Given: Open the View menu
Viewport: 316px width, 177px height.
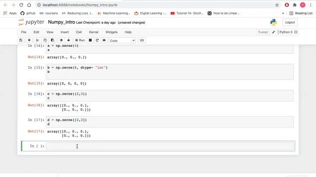Looking at the screenshot, I should tap(50, 32).
